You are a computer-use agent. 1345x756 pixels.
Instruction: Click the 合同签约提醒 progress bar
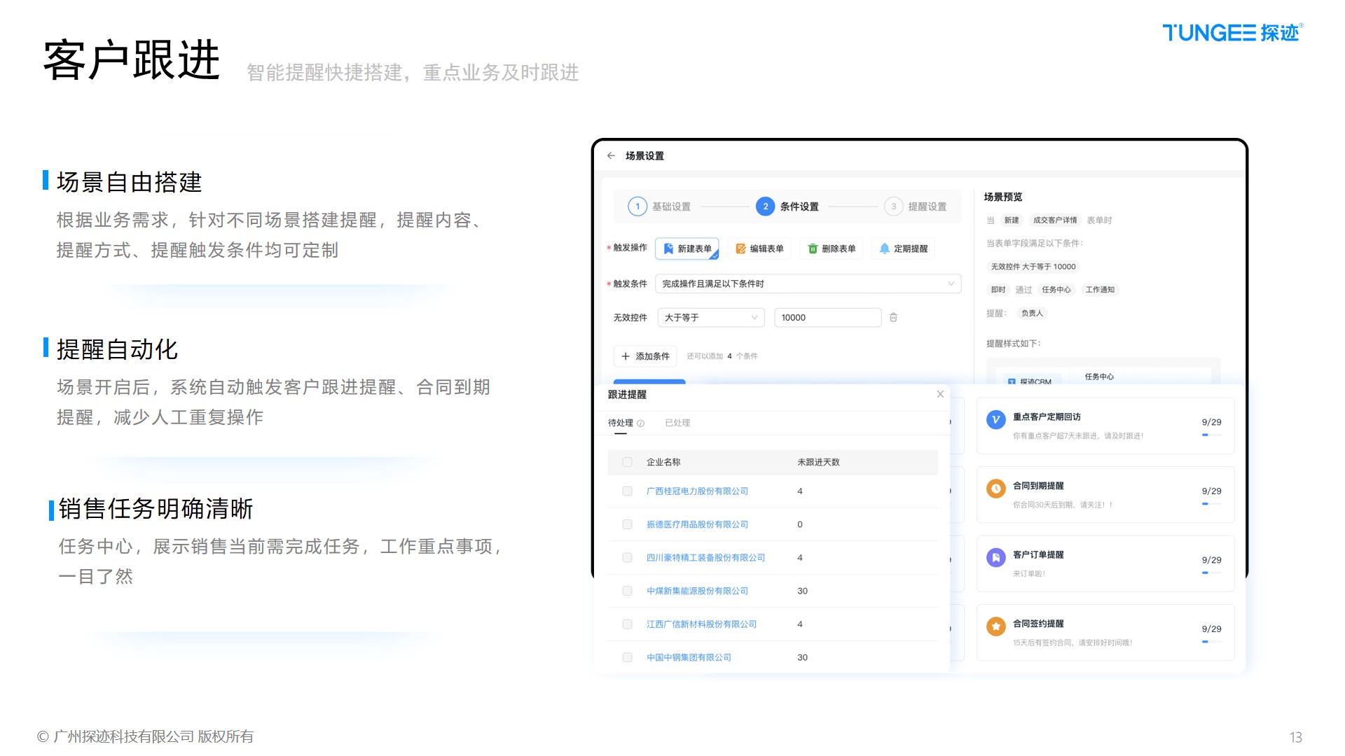pos(1211,642)
